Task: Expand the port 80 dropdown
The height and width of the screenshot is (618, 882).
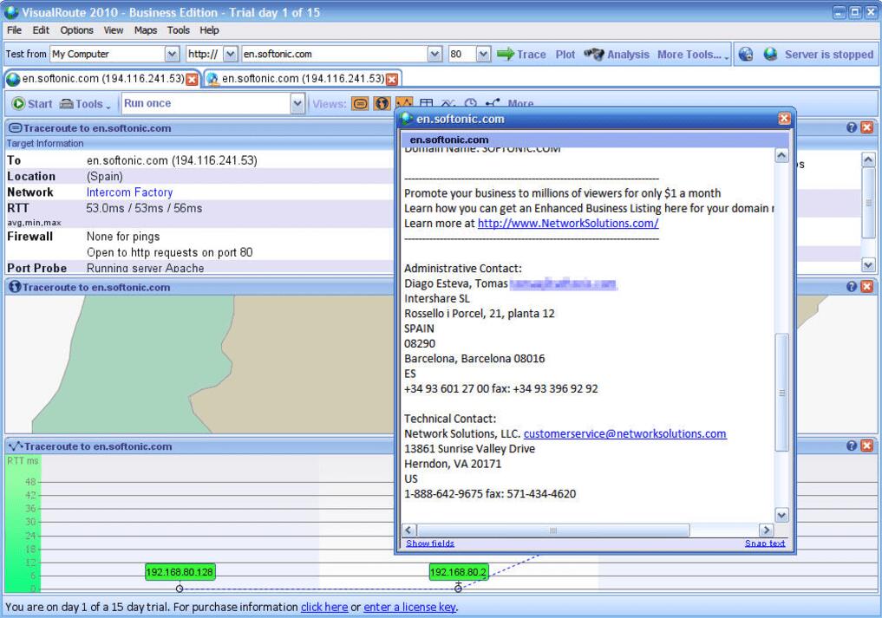Action: 483,54
